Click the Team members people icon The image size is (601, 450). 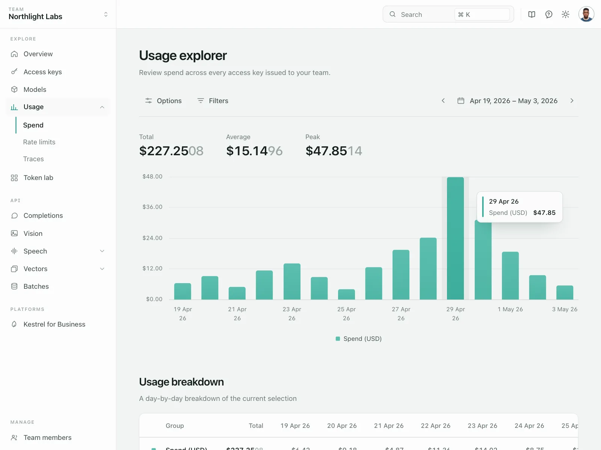(x=14, y=437)
